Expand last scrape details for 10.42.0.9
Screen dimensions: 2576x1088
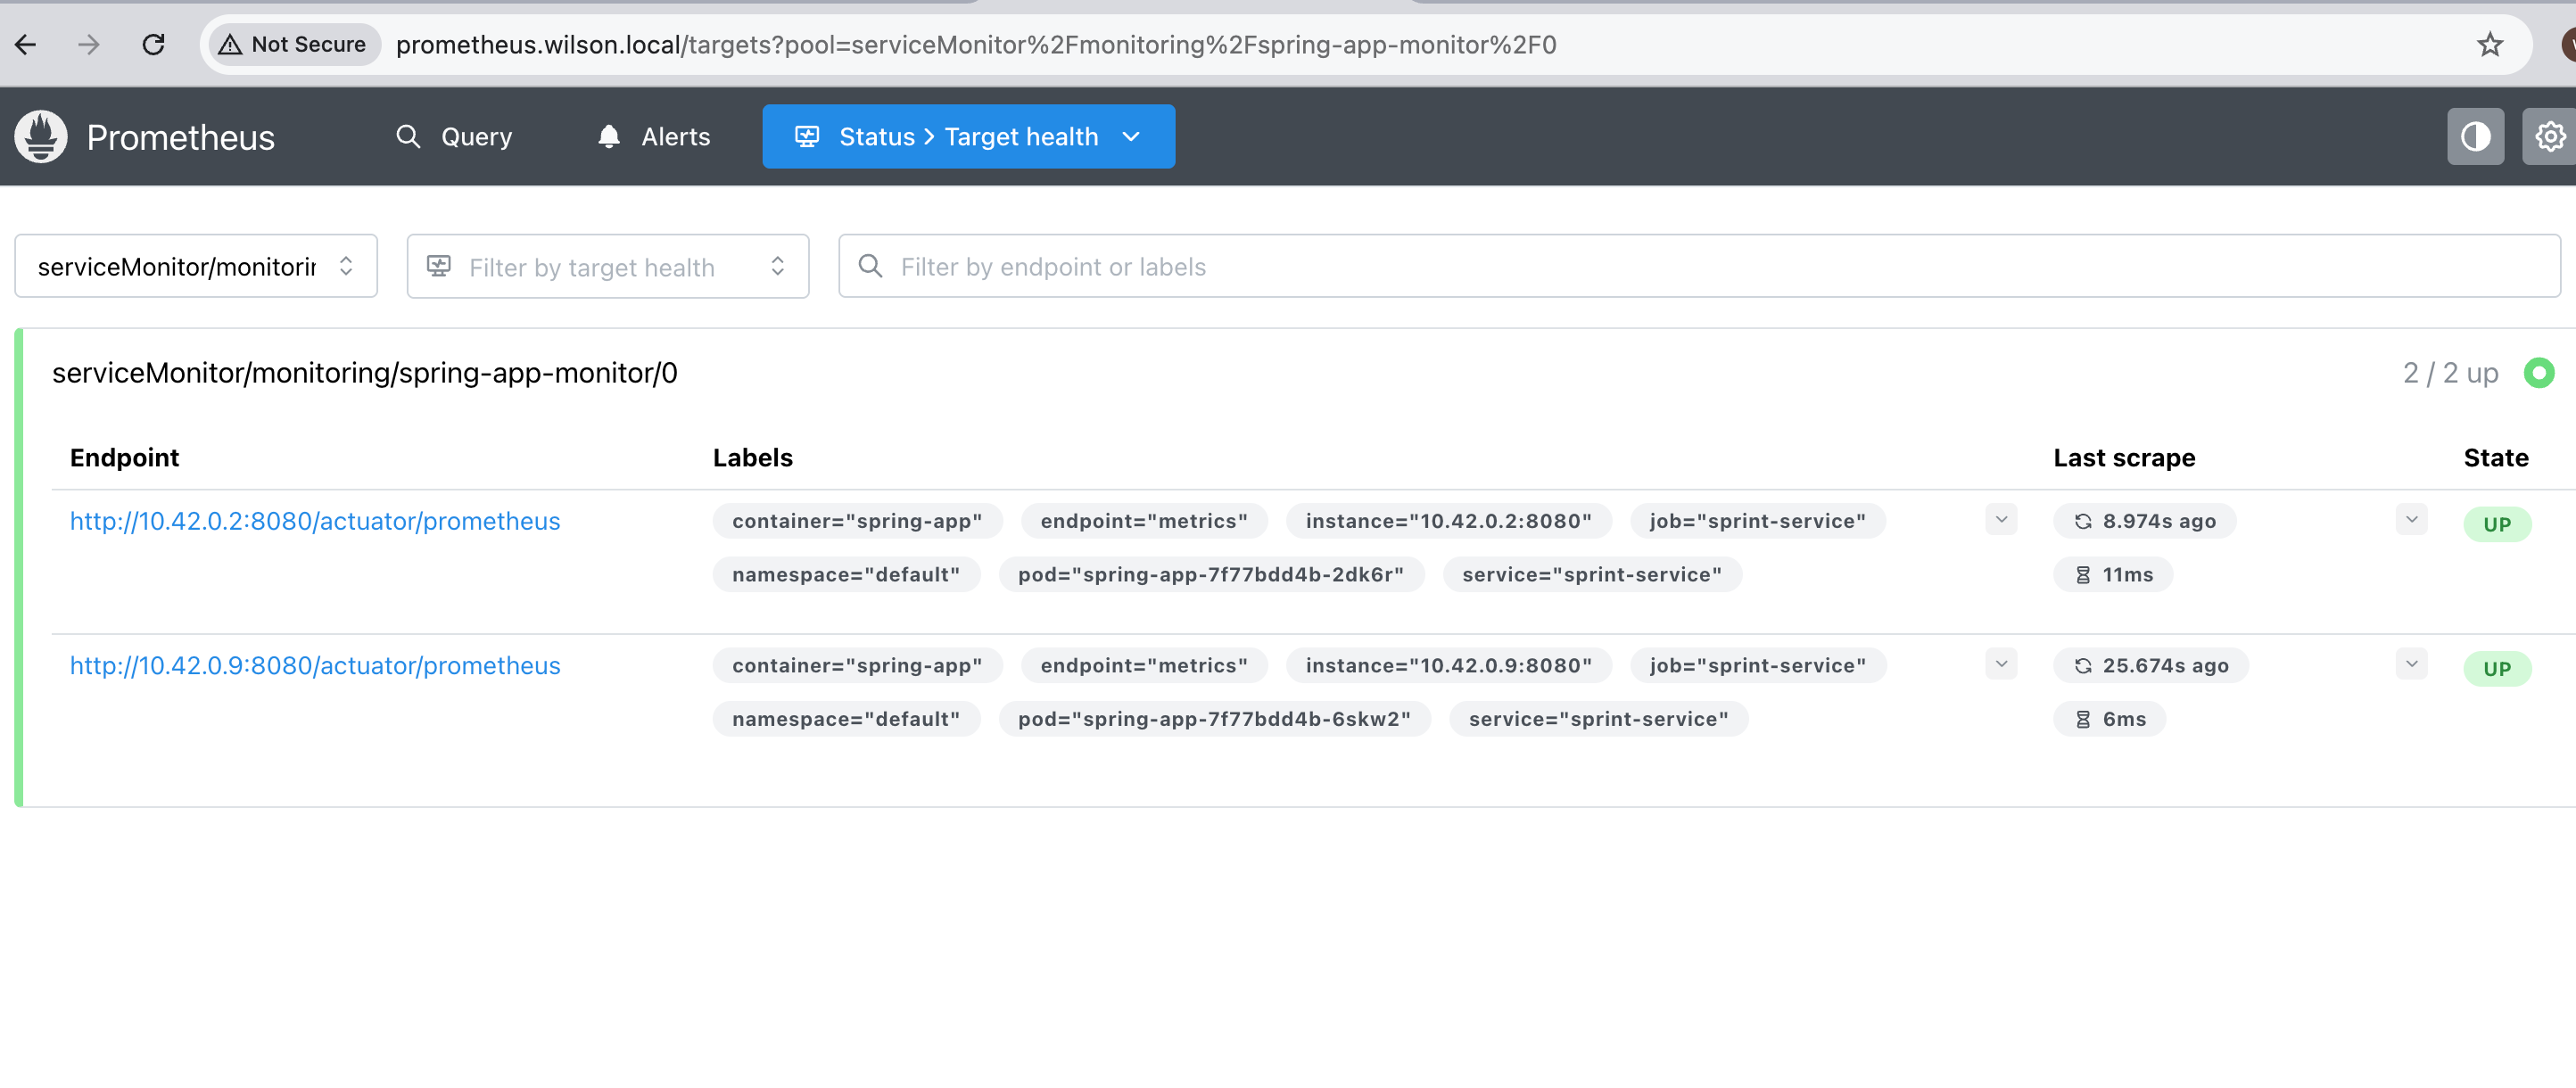click(x=2411, y=664)
